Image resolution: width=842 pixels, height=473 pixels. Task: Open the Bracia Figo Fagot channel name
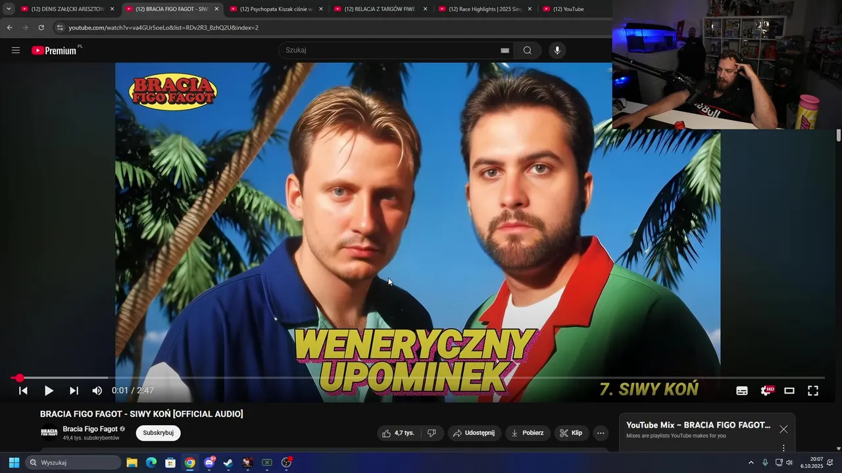[x=90, y=429]
